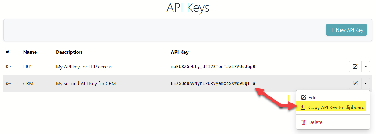376x134 pixels.
Task: Click the key icon in the ERP row
Action: (x=8, y=67)
